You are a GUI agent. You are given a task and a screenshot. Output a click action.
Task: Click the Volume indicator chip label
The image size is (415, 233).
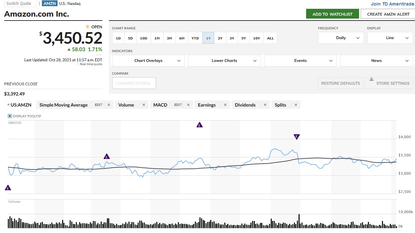[126, 105]
